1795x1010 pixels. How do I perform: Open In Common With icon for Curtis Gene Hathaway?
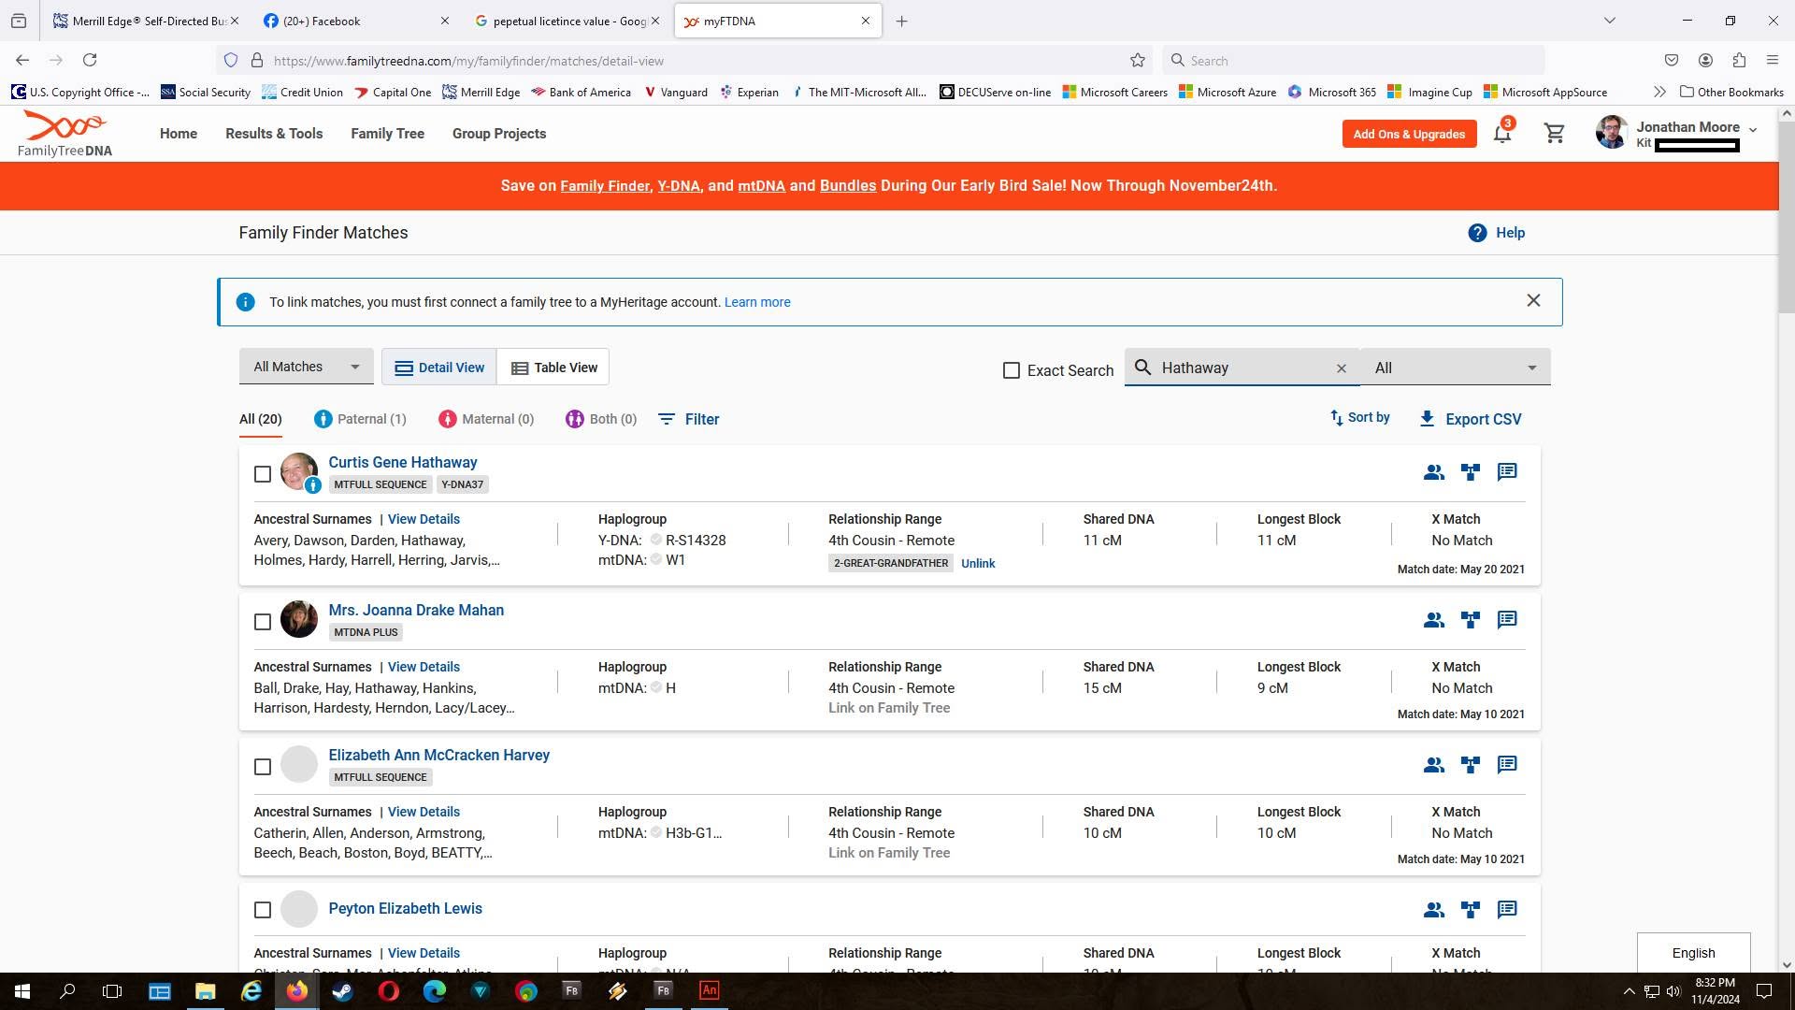pyautogui.click(x=1434, y=472)
